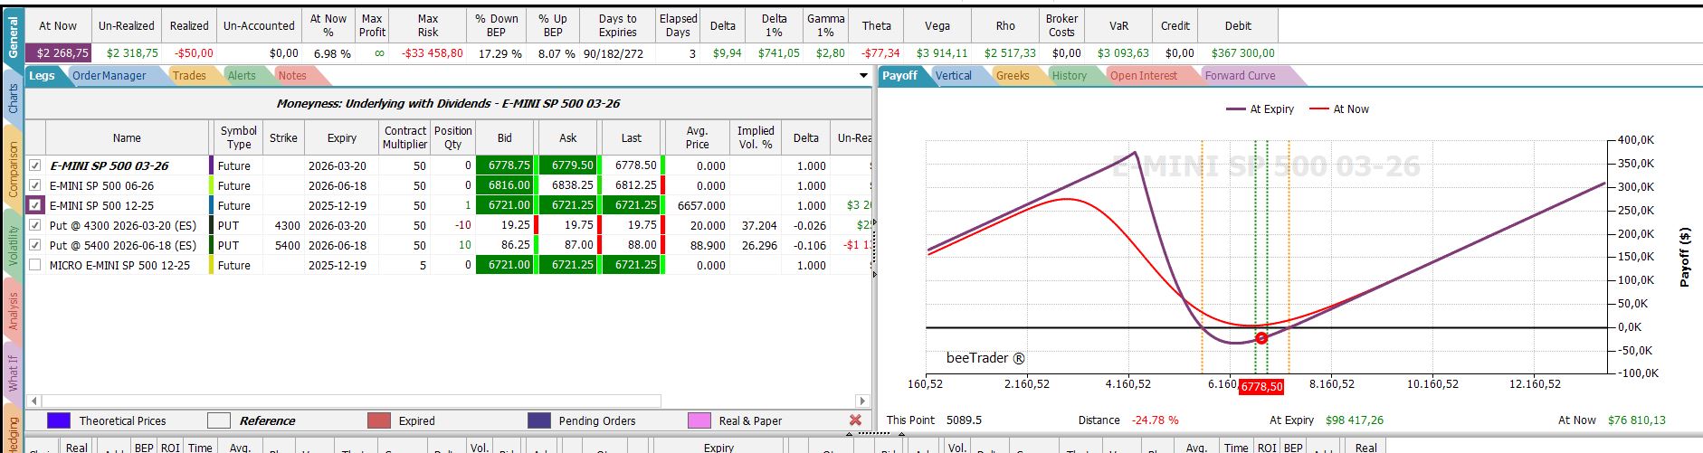Sort by the Name column header
The height and width of the screenshot is (453, 1703).
[x=127, y=138]
